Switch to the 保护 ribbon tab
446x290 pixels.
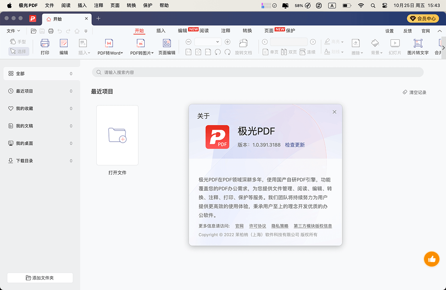pos(290,31)
